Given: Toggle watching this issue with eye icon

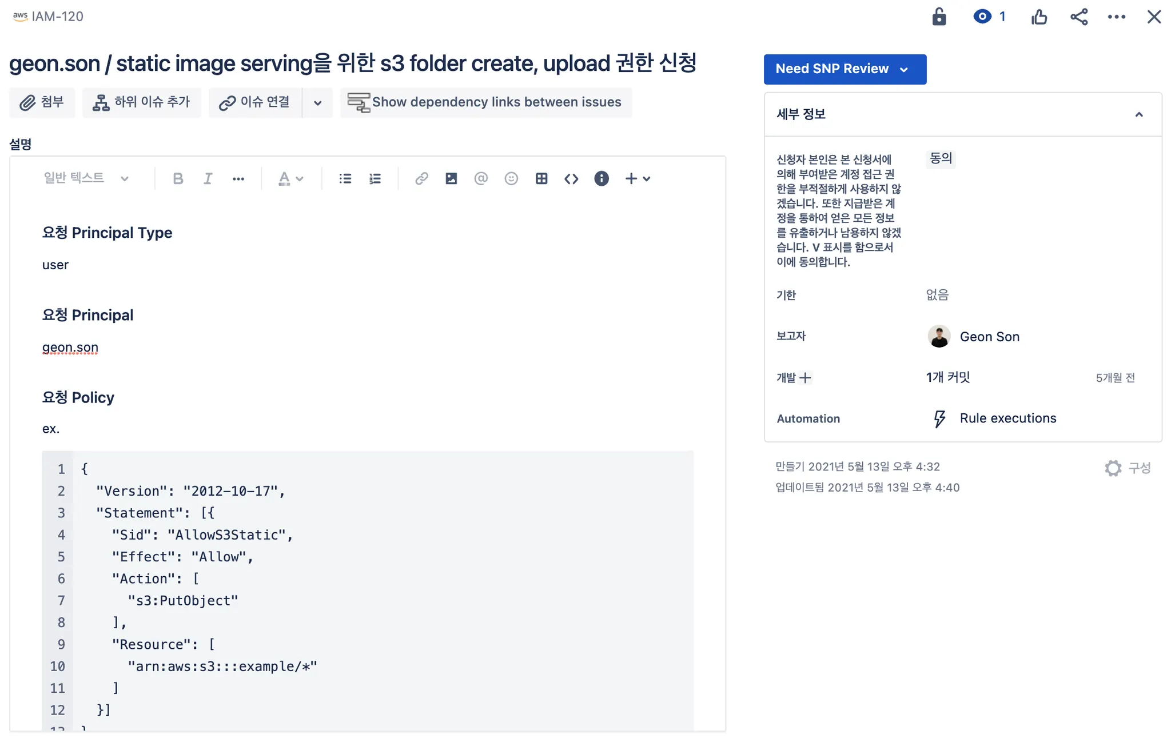Looking at the screenshot, I should 982,17.
